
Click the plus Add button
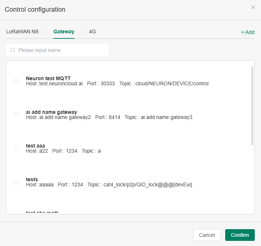pos(247,32)
